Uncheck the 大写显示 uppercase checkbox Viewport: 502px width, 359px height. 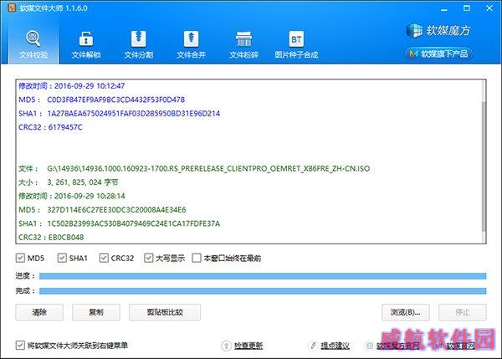pyautogui.click(x=149, y=258)
